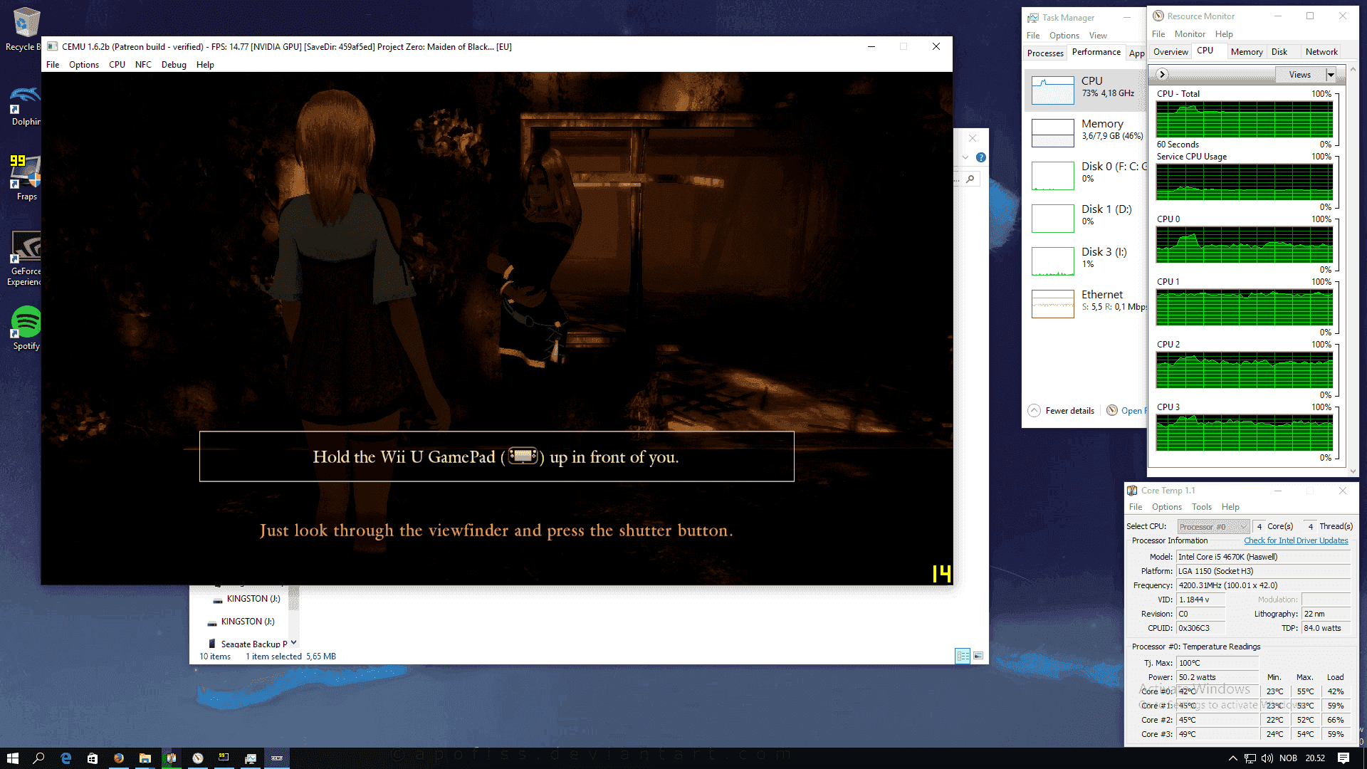Open Explorer's help question mark icon
The width and height of the screenshot is (1367, 769).
981,157
